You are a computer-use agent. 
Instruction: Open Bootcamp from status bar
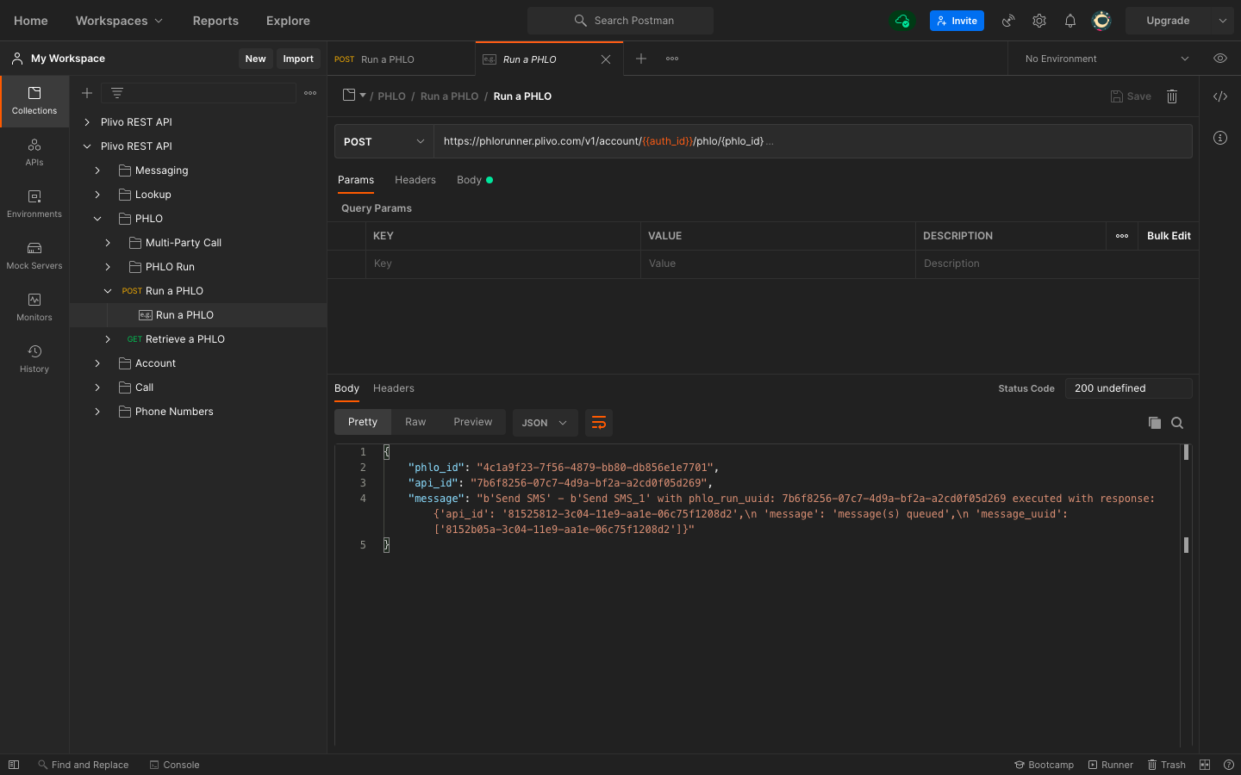coord(1045,765)
